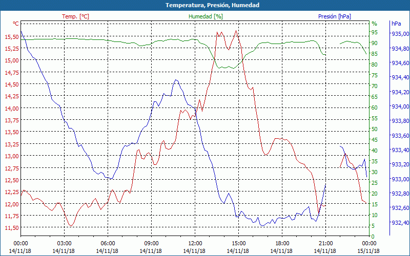Click pressure axis value 934,40

coord(400,77)
